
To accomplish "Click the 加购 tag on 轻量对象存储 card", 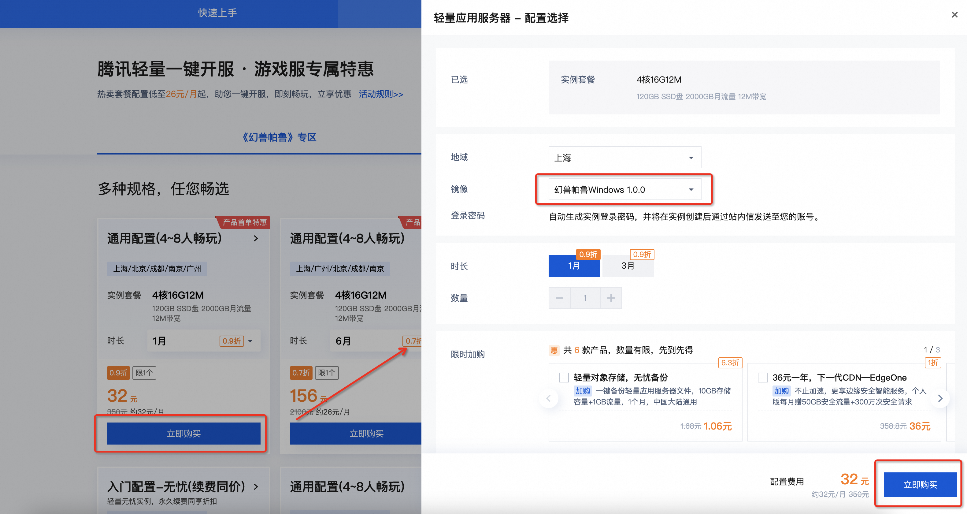I will [583, 391].
